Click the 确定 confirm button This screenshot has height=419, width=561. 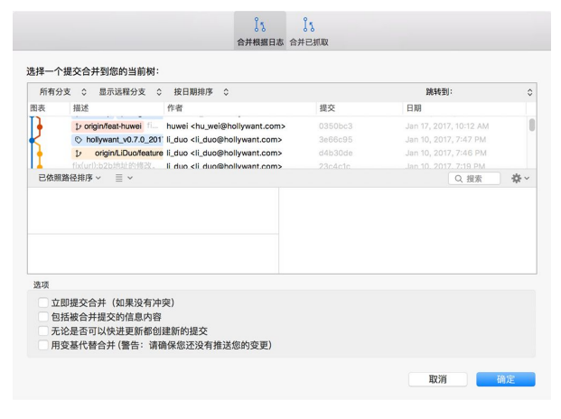tap(505, 379)
